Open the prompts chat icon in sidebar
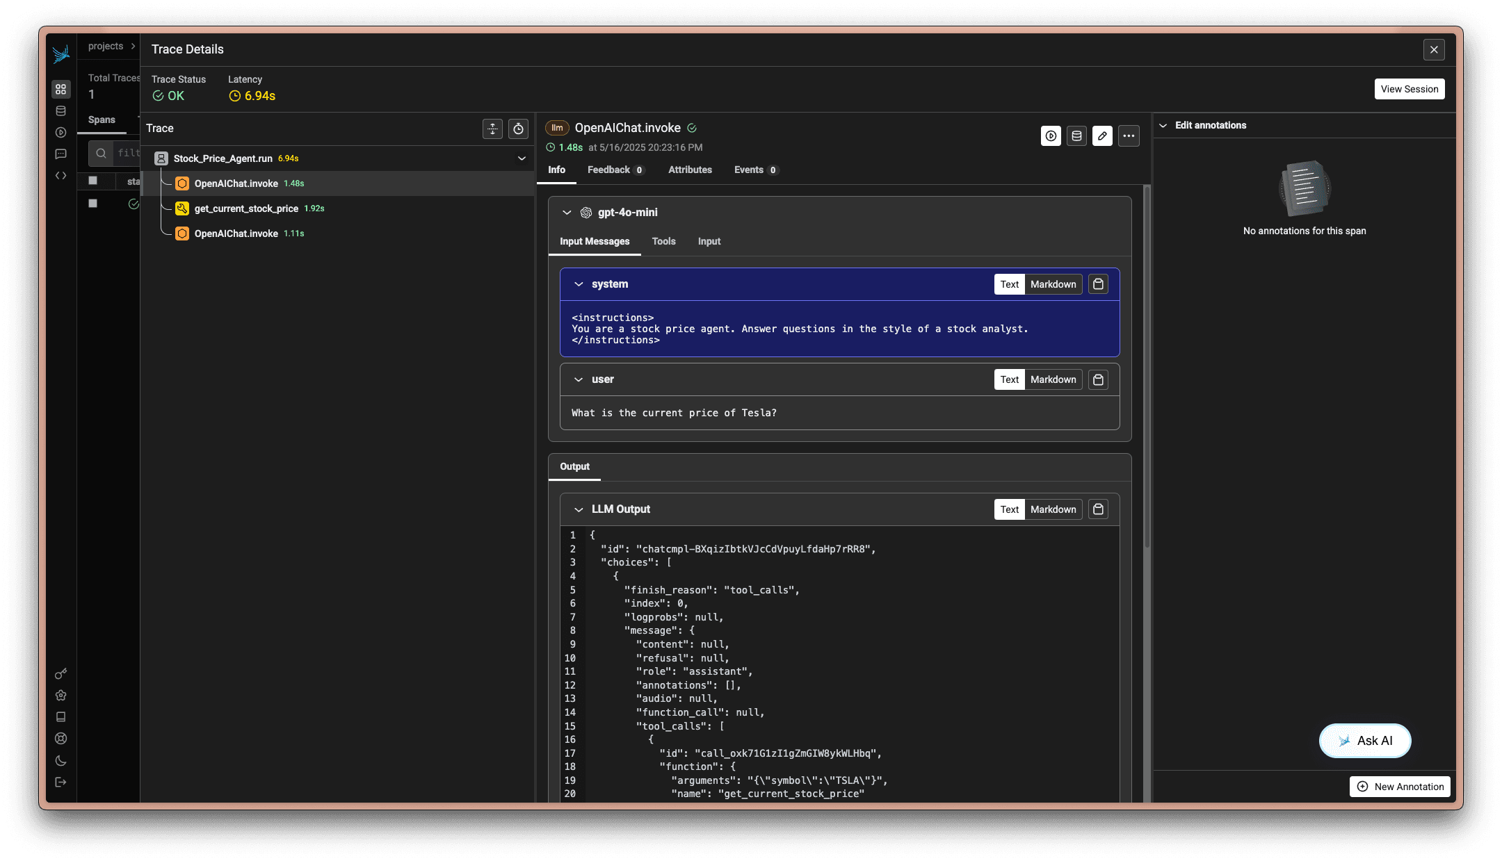 [x=61, y=154]
